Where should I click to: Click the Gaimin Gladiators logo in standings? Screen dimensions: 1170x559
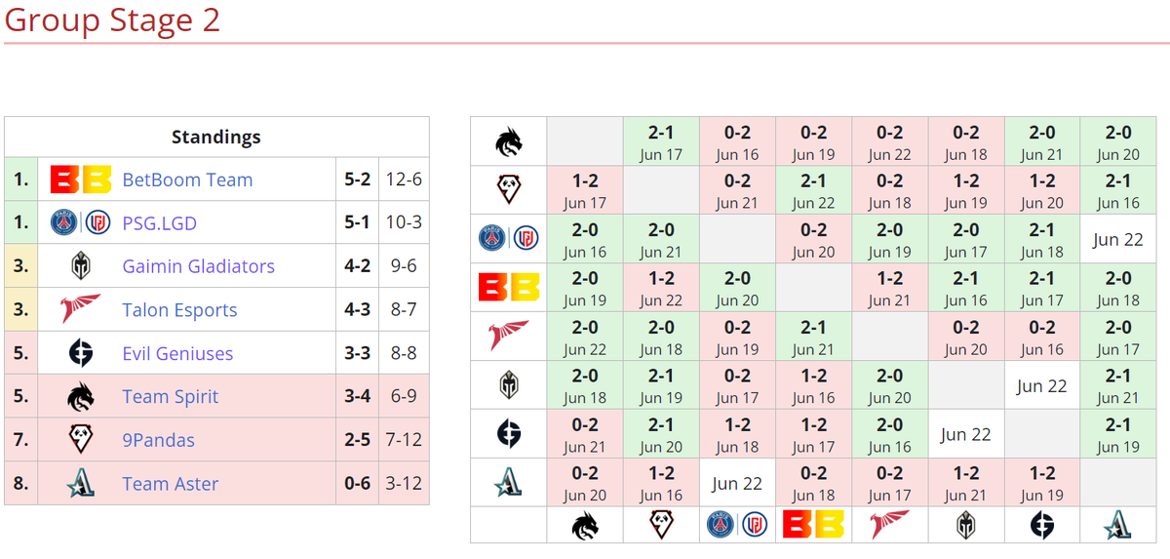point(80,266)
